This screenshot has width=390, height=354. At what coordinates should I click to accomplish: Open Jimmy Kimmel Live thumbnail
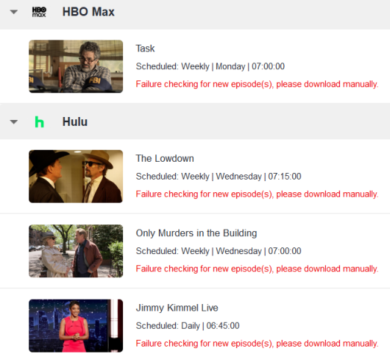point(76,326)
